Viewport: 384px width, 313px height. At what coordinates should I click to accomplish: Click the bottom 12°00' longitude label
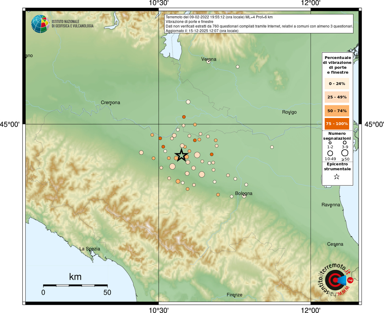(311, 310)
